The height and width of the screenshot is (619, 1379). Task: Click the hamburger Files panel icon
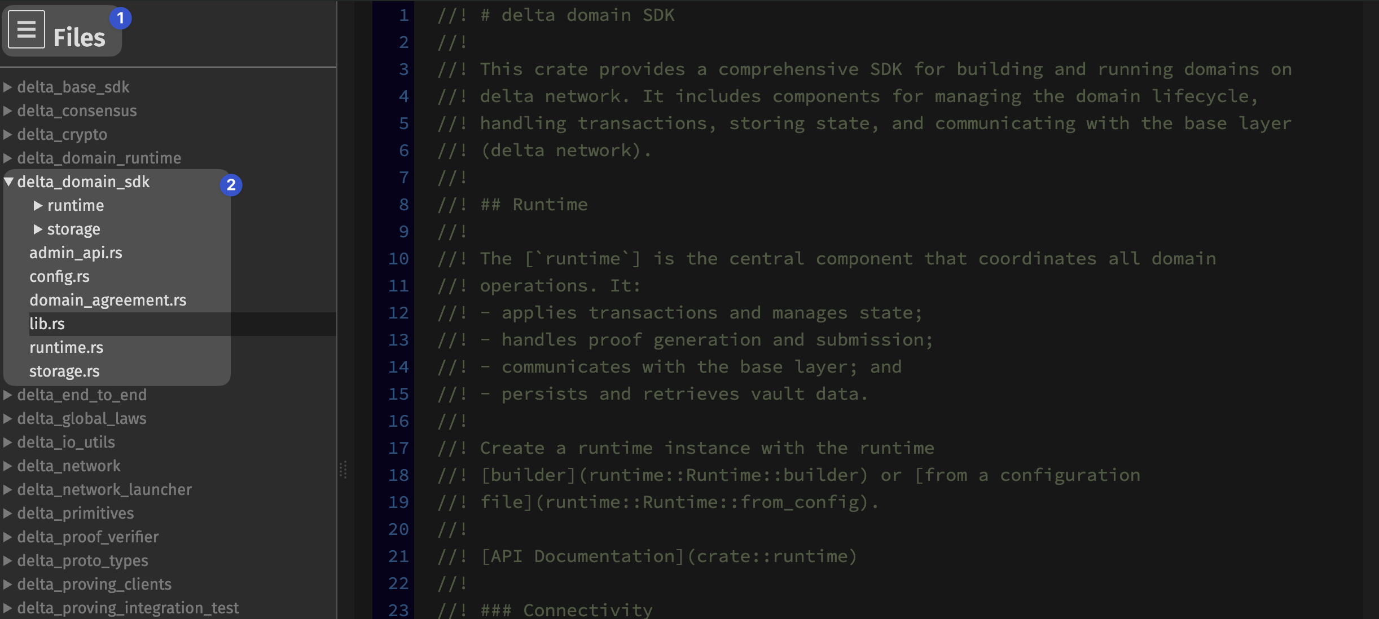tap(27, 29)
